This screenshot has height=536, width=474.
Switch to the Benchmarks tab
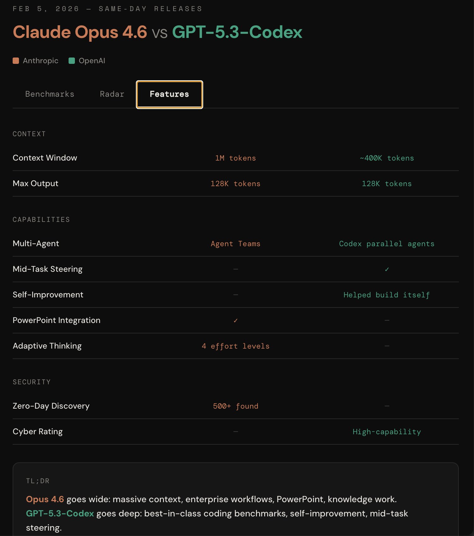point(50,94)
